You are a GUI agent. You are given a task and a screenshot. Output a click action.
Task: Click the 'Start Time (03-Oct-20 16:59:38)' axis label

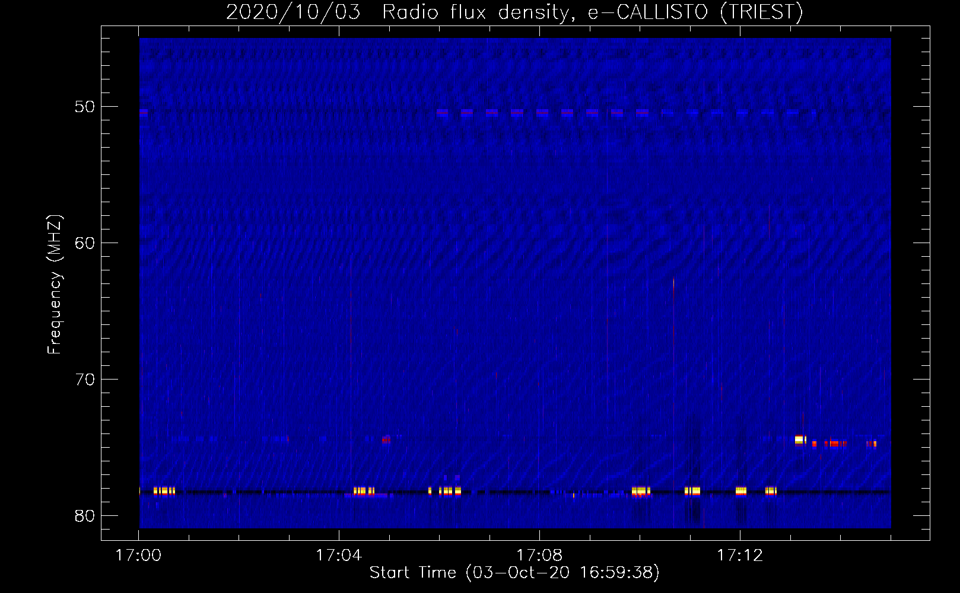514,573
